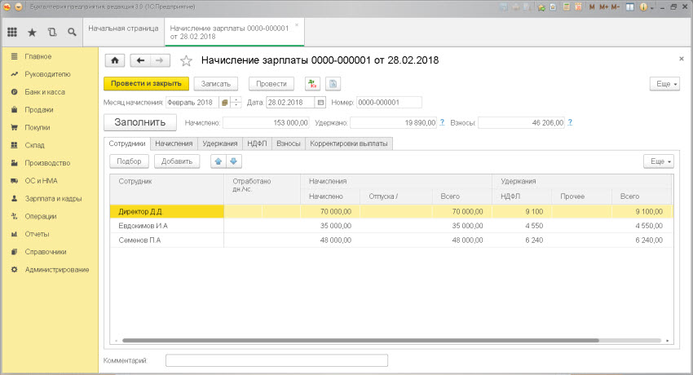Viewport: 693px width, 375px height.
Task: Click the back arrow navigation button
Action: coord(141,60)
